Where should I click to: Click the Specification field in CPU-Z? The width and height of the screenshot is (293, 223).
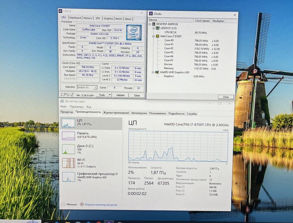pos(110,44)
